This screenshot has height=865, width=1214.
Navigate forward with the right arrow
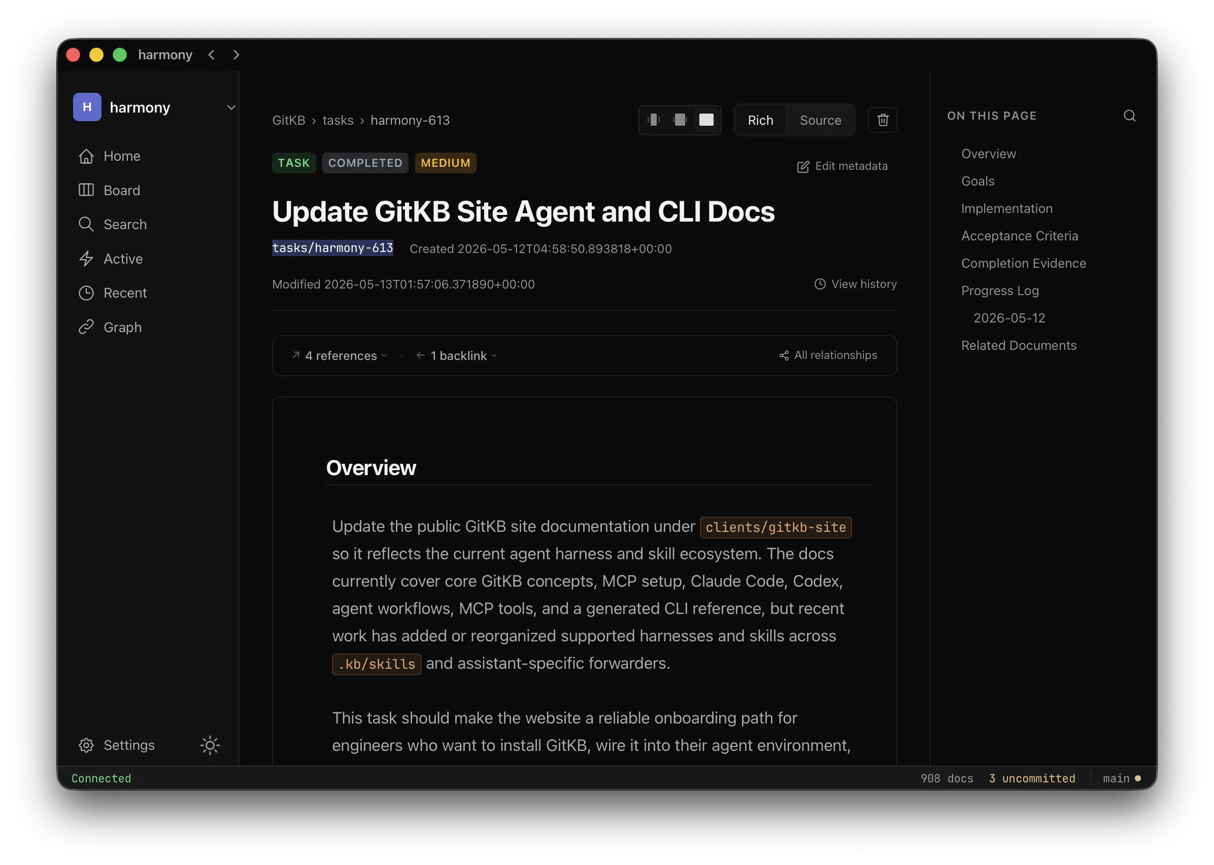[x=236, y=55]
